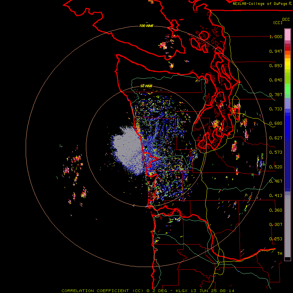Pick the gray color bar segment

click(x=287, y=226)
